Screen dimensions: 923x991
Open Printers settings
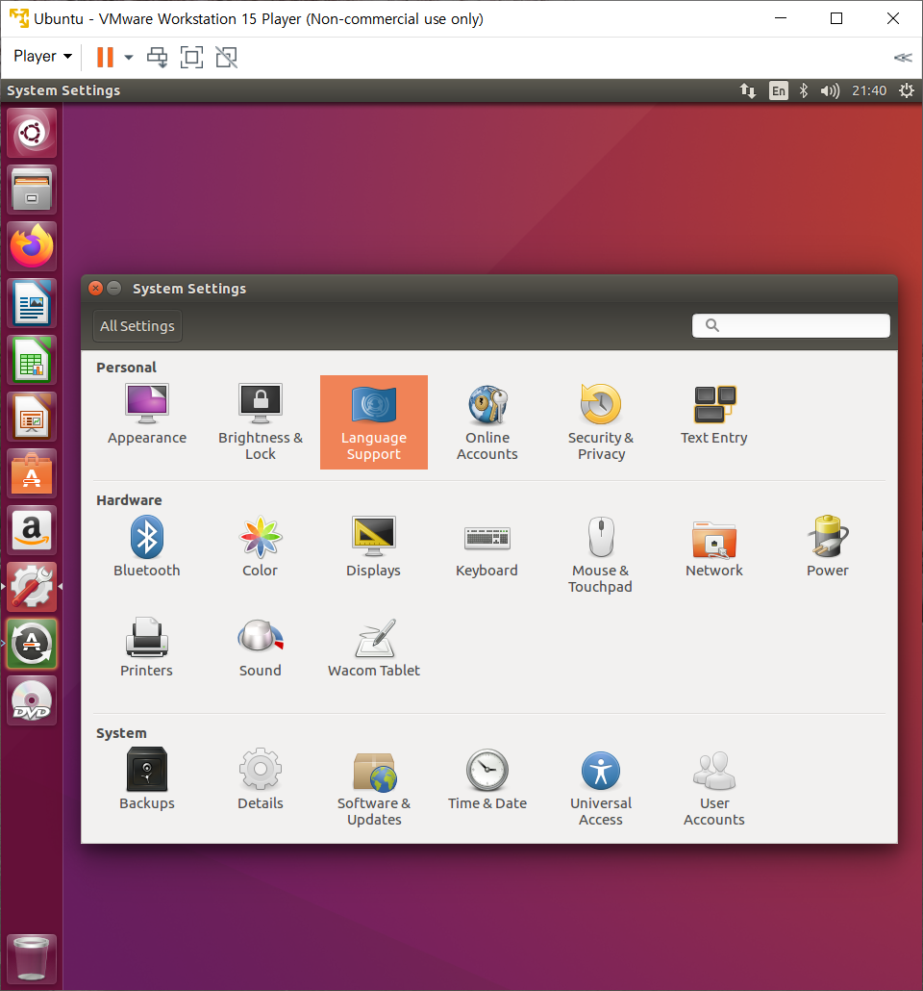click(146, 648)
